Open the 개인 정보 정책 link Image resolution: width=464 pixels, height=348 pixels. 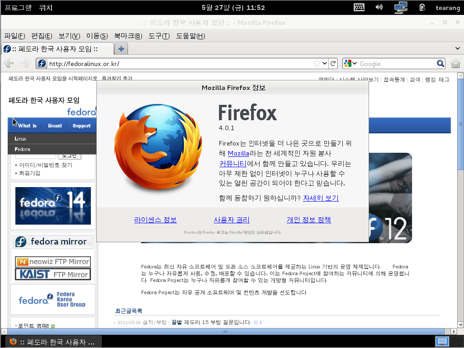308,220
